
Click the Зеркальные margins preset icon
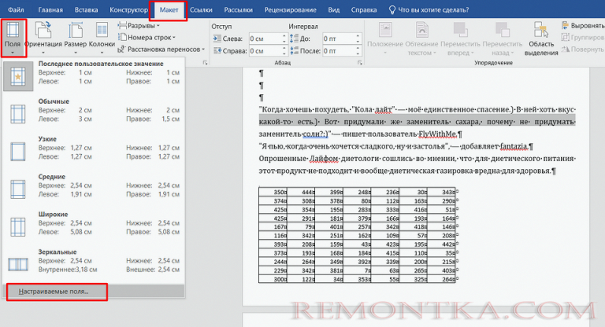click(18, 265)
